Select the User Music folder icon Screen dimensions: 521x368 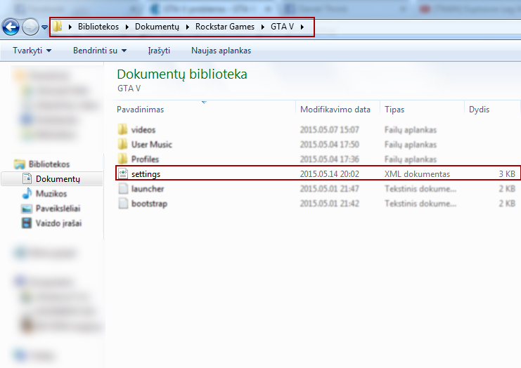(x=123, y=145)
